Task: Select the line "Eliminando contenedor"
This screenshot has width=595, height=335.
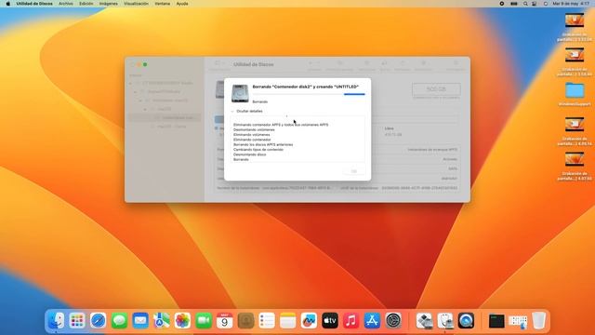Action: 252,140
